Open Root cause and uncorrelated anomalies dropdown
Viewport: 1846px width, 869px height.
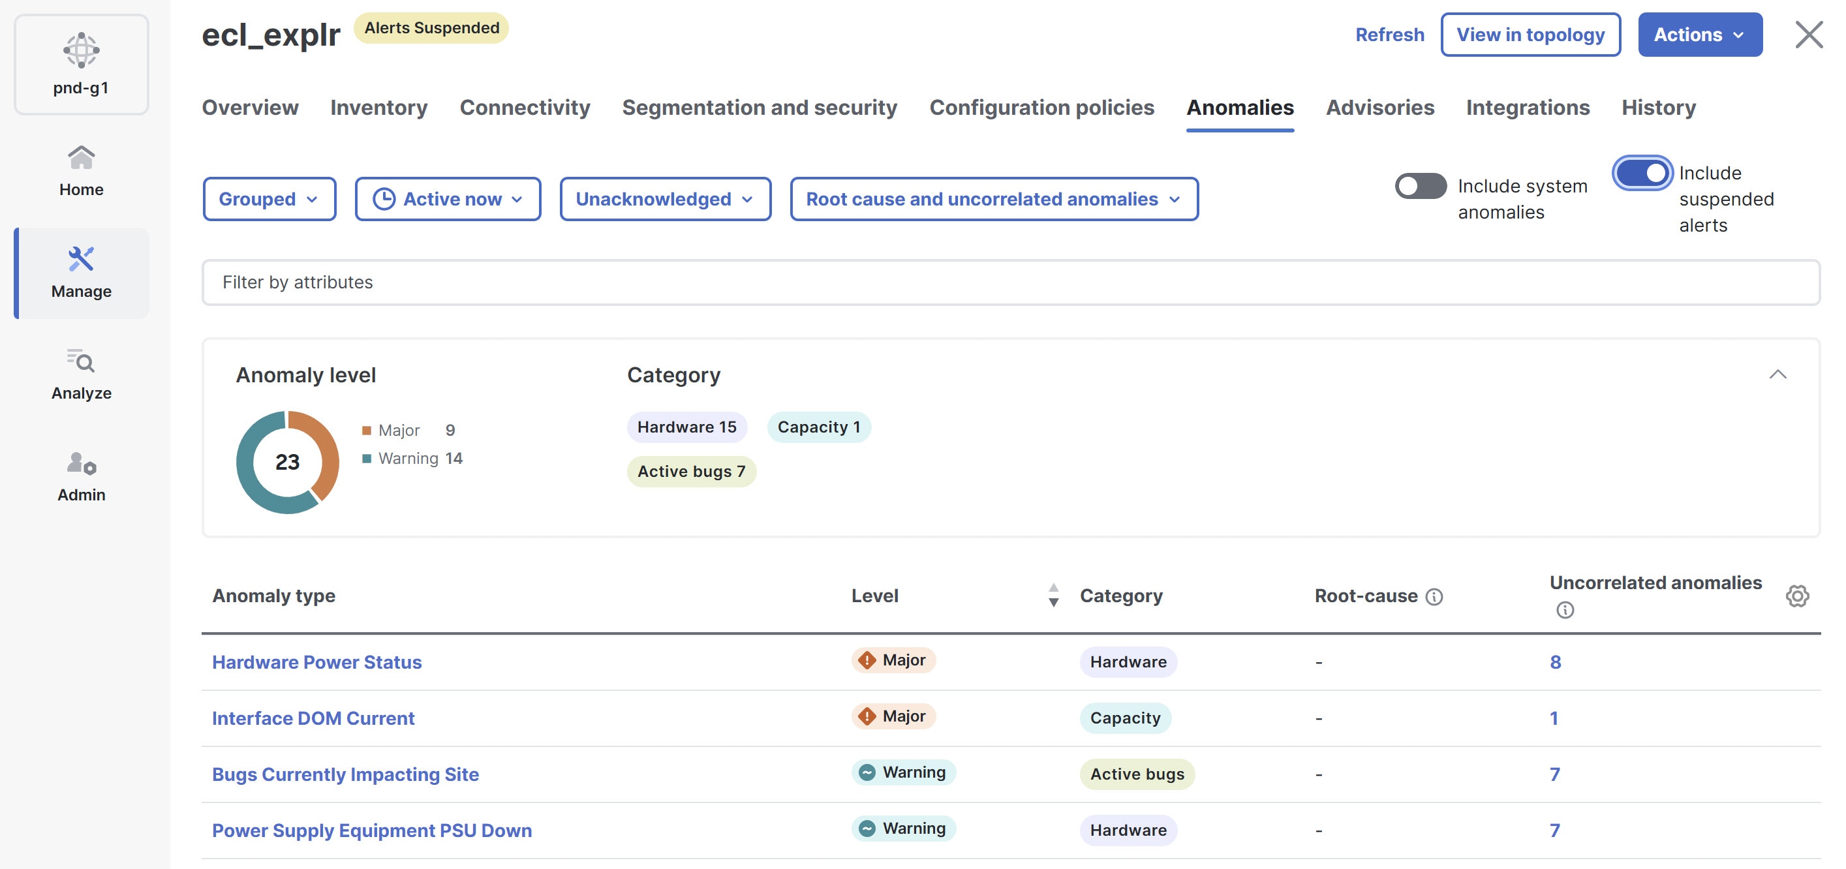(994, 199)
